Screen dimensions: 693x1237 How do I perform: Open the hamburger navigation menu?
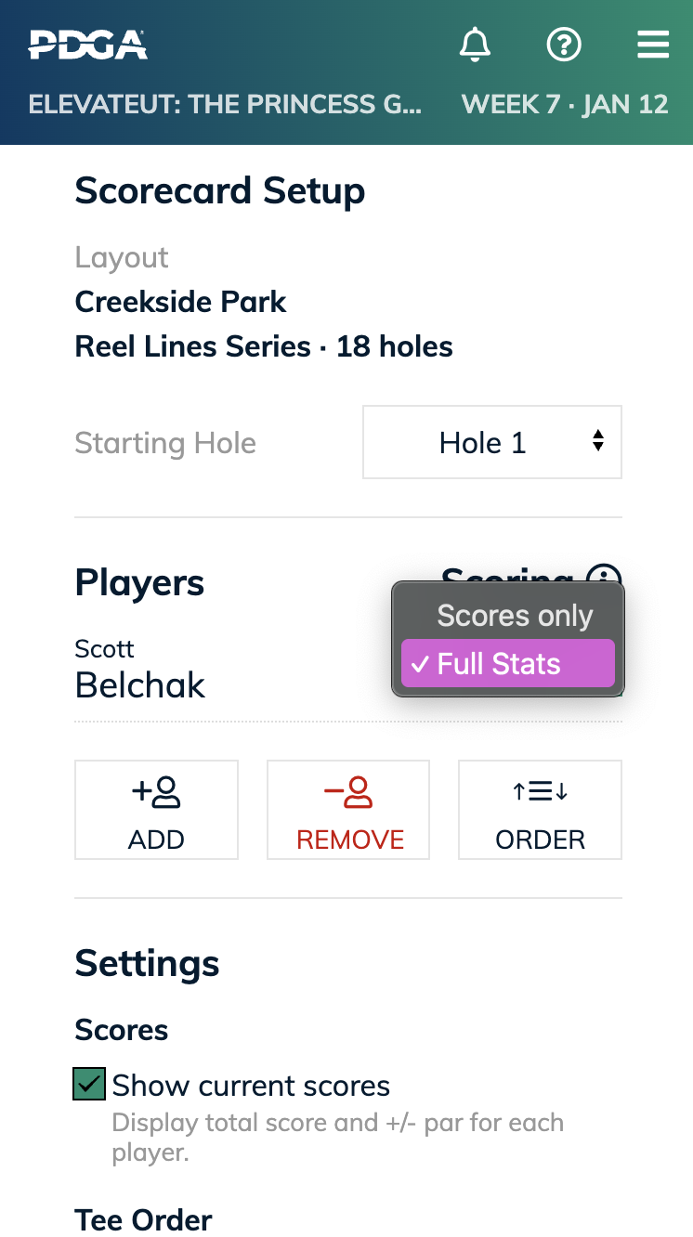[x=653, y=44]
